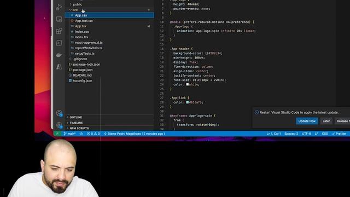This screenshot has width=350, height=197.
Task: Click the font-size calc line of code
Action: click(200, 80)
